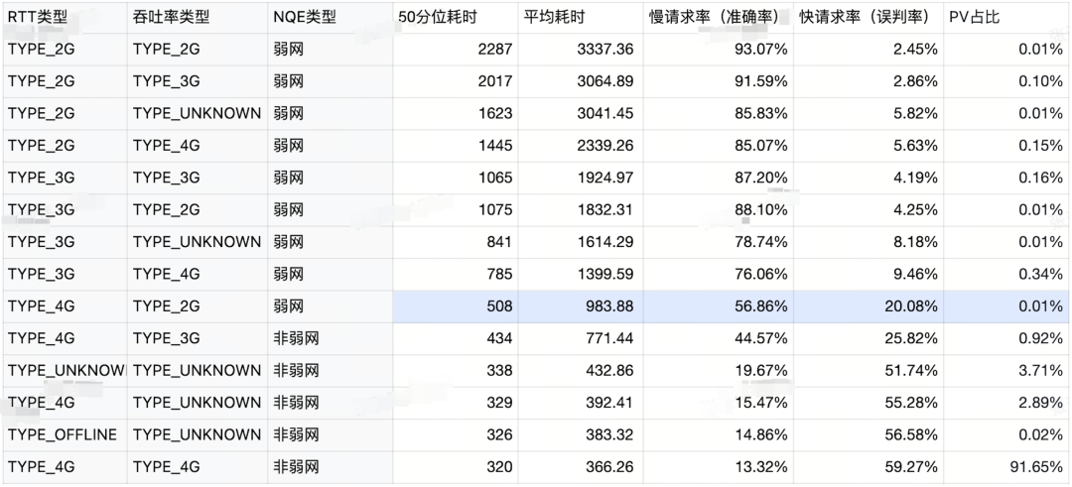This screenshot has height=487, width=1072.
Task: Click the cell with value 2017
Action: point(456,81)
